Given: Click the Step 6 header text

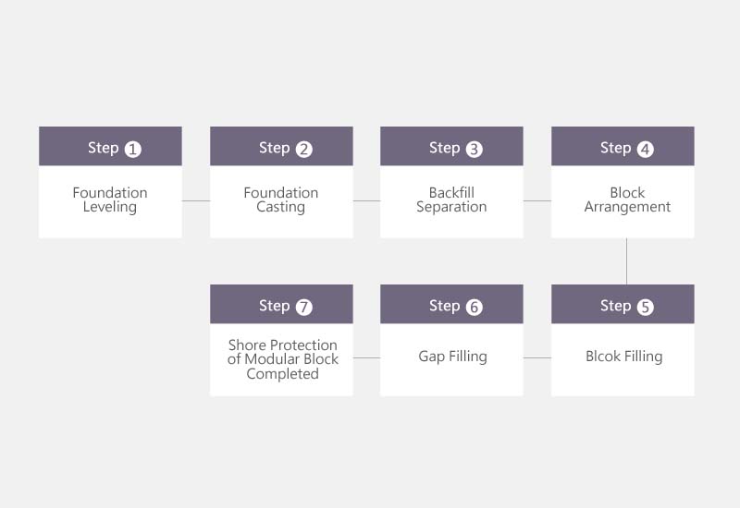Looking at the screenshot, I should click(456, 307).
